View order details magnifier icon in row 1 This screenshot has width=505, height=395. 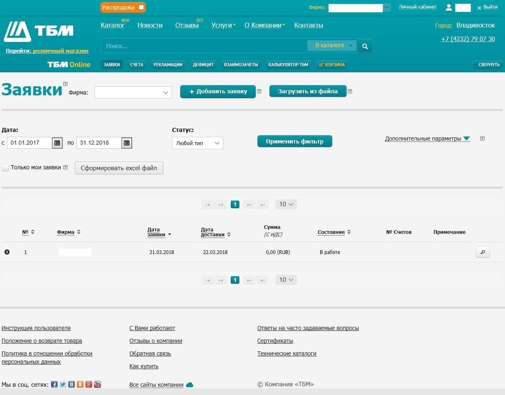(x=483, y=252)
